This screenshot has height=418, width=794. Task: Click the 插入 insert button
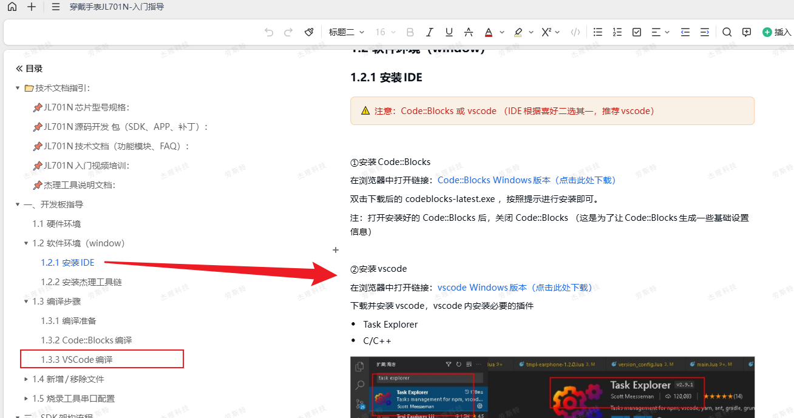point(776,32)
